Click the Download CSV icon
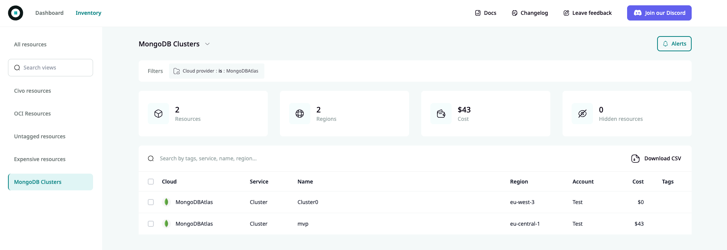The image size is (727, 250). [635, 158]
